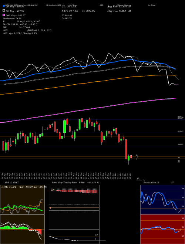Image resolution: width=185 pixels, height=244 pixels.
Task: Click the red RSI oscillator panel
Action: [162, 229]
